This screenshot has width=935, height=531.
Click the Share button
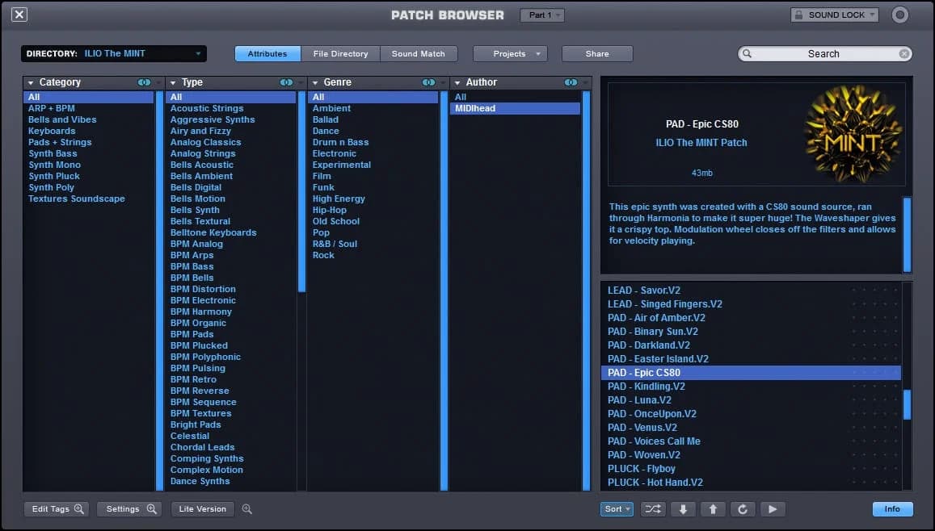597,53
